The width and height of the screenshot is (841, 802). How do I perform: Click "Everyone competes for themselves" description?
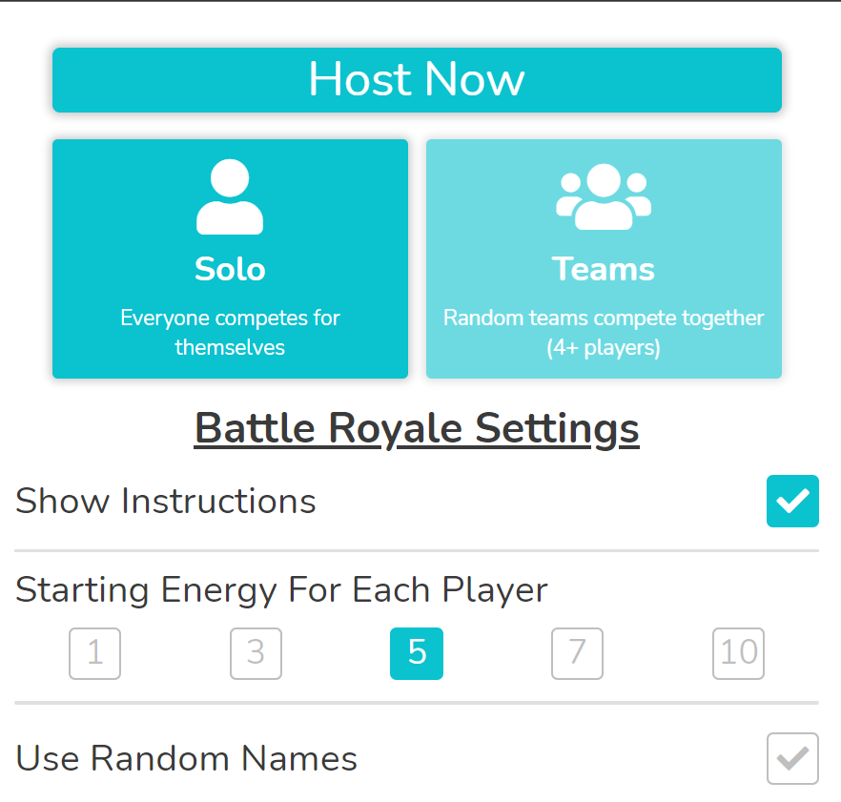230,332
